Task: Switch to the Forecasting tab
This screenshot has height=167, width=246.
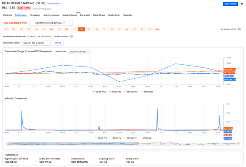Action: (x=35, y=15)
